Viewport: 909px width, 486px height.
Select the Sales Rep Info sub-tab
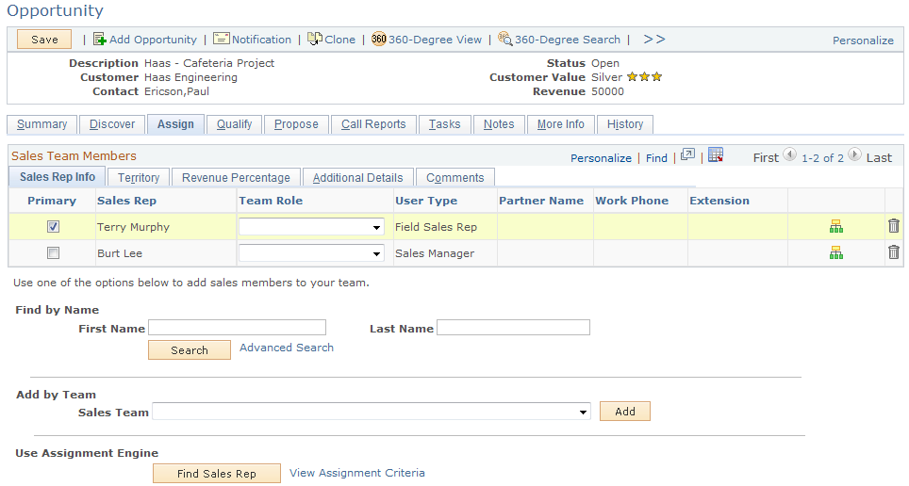tap(57, 177)
